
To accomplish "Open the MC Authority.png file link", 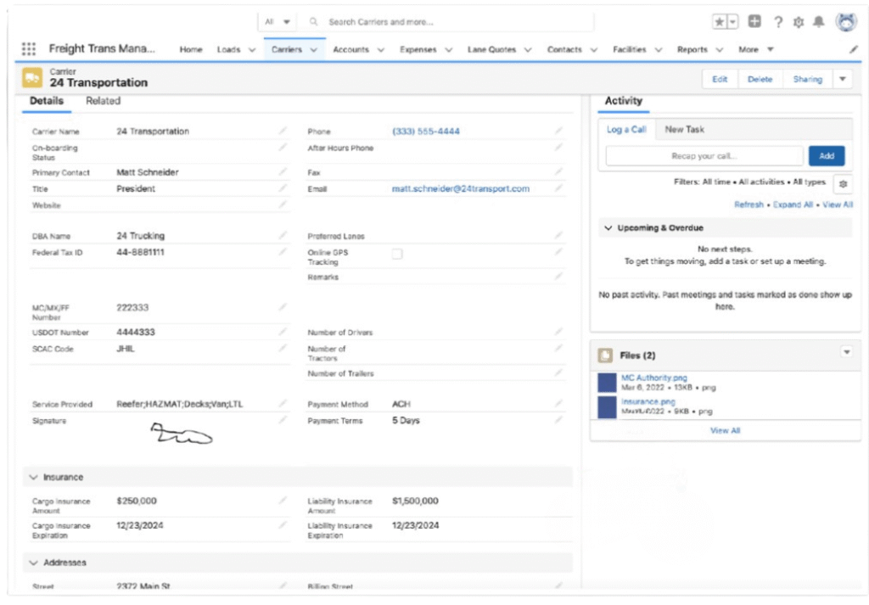I will tap(653, 378).
